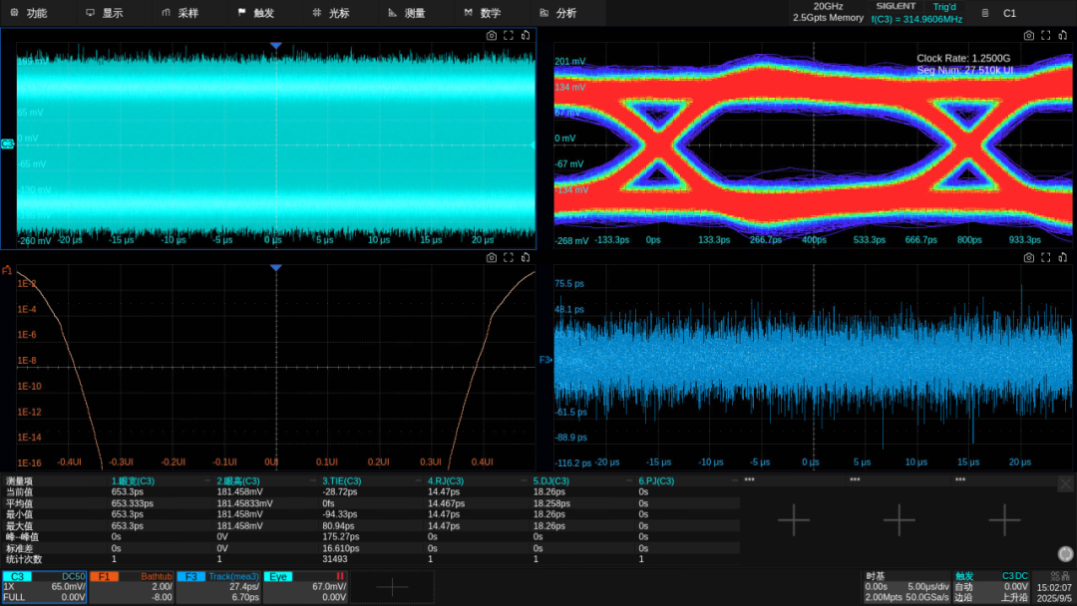Screen dimensions: 1077x606
Task: Maximize the eye diagram window
Action: point(1047,35)
